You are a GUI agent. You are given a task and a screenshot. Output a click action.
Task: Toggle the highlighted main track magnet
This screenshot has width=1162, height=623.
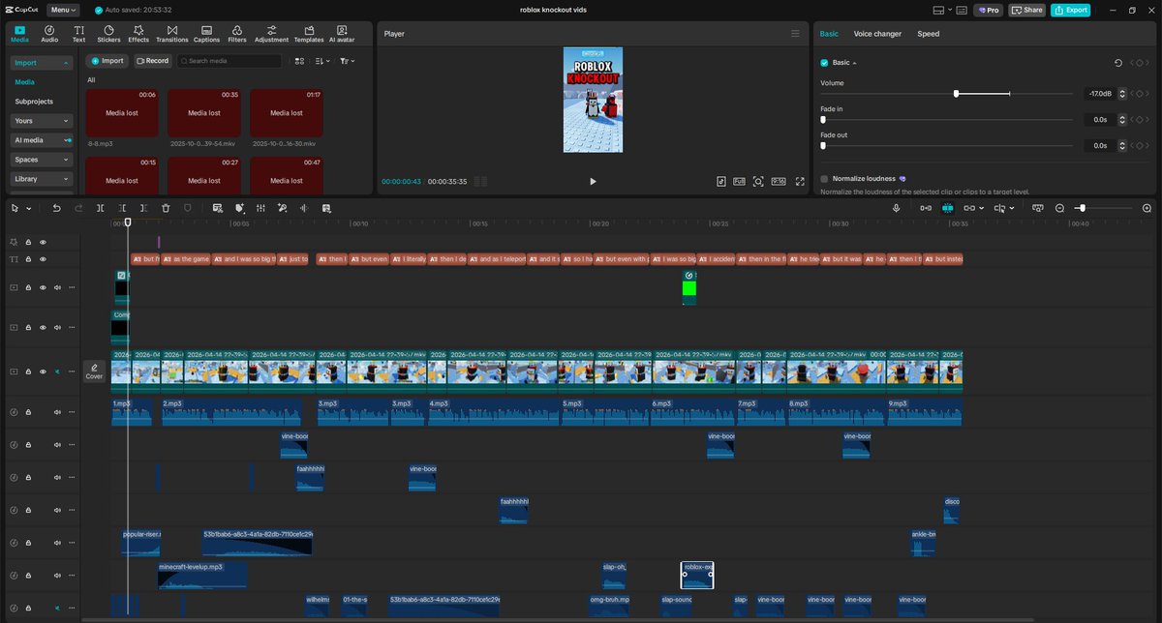coord(947,208)
